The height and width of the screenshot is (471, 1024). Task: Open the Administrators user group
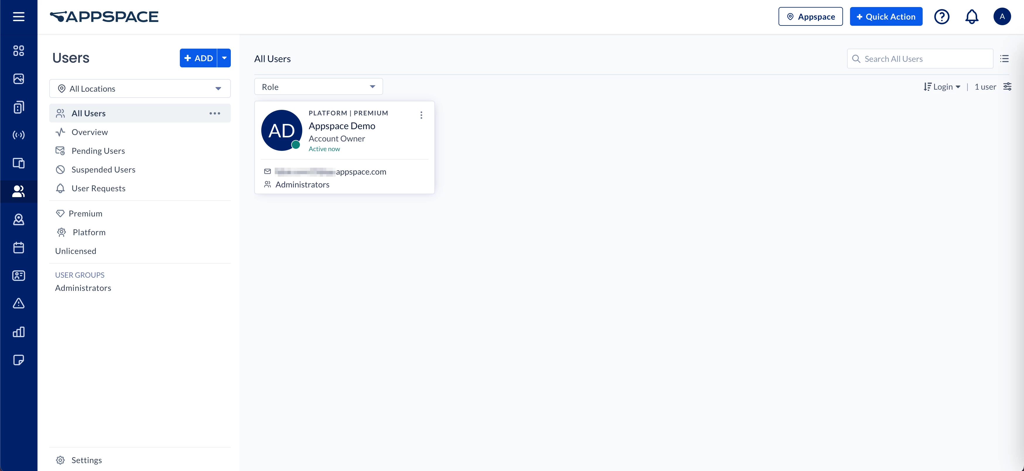(83, 288)
